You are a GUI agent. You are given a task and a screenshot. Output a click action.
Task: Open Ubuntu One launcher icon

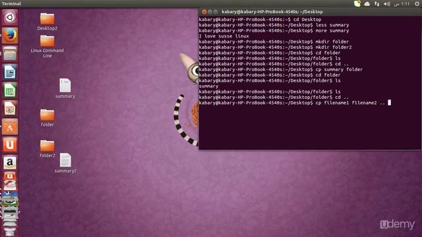click(x=10, y=145)
